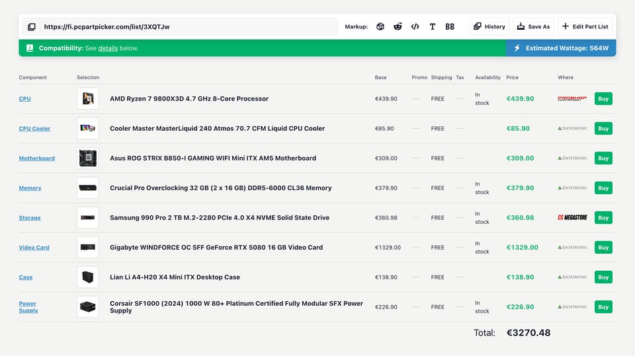Click the €3270.48 total amount

click(x=529, y=333)
